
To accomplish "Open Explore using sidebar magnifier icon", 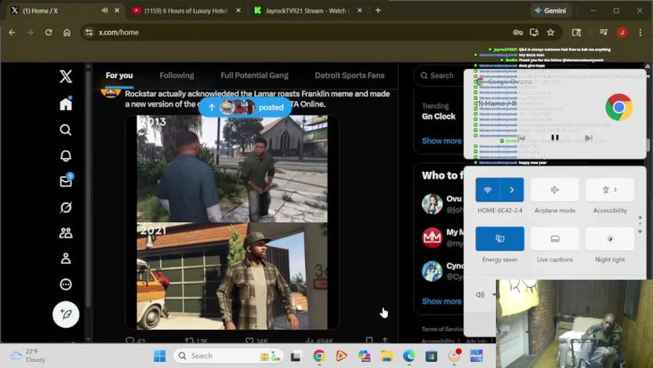I will coord(65,130).
